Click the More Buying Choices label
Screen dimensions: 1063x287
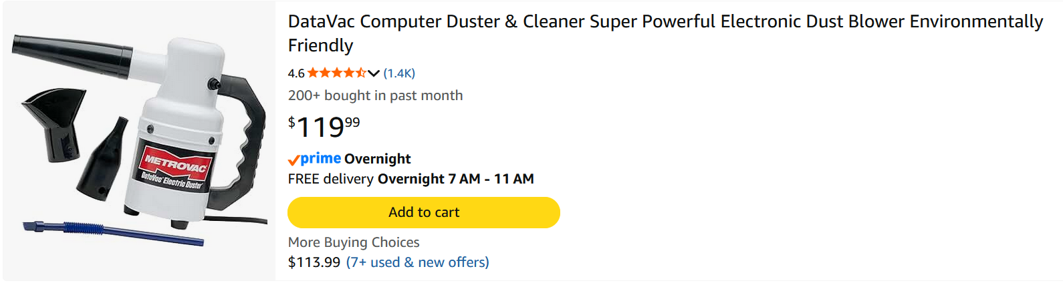pos(354,242)
